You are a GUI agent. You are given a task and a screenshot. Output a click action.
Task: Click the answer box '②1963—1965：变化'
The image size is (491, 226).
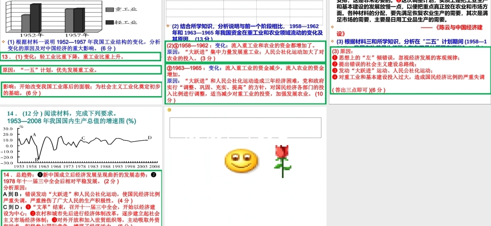coord(245,84)
